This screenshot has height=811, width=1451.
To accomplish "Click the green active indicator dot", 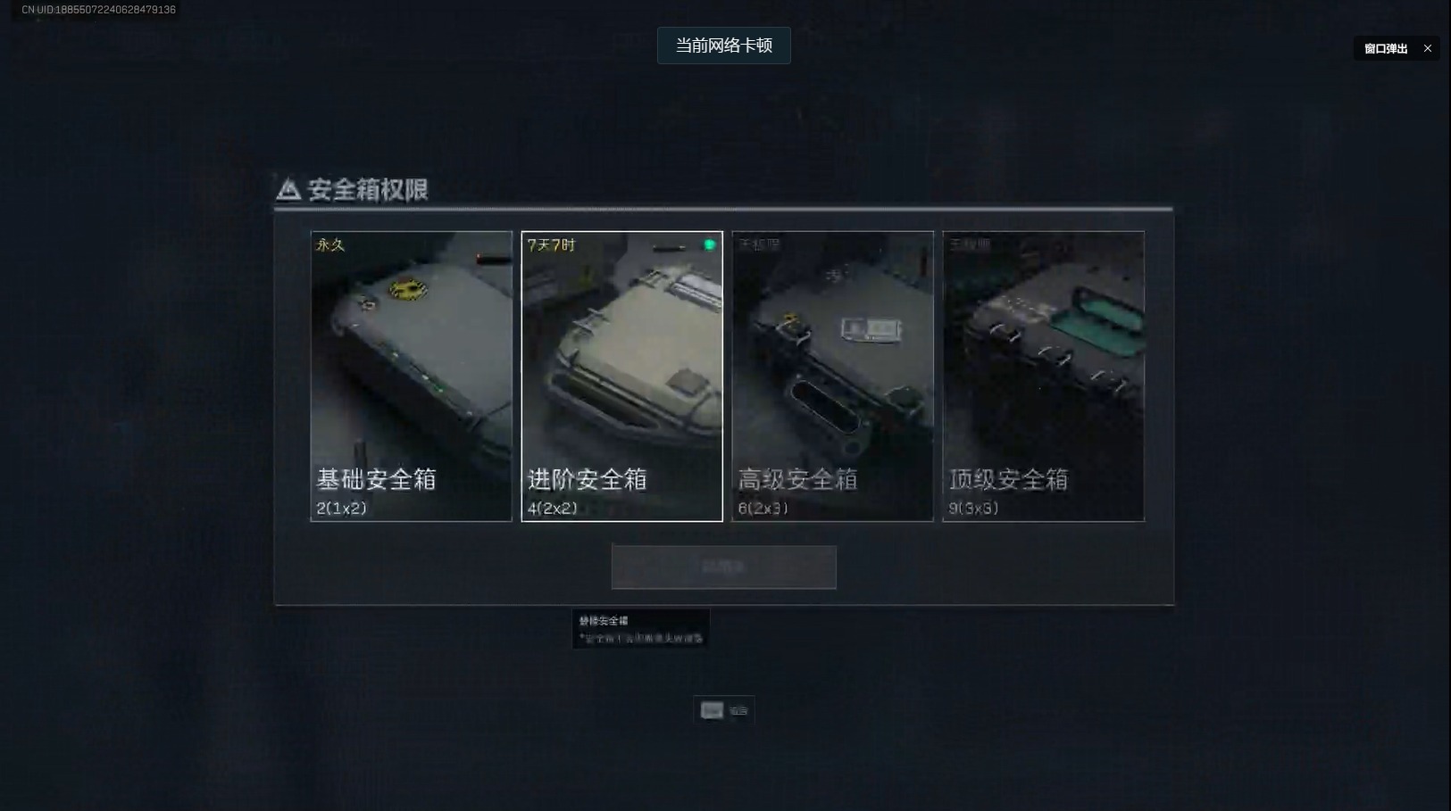I will pyautogui.click(x=709, y=244).
